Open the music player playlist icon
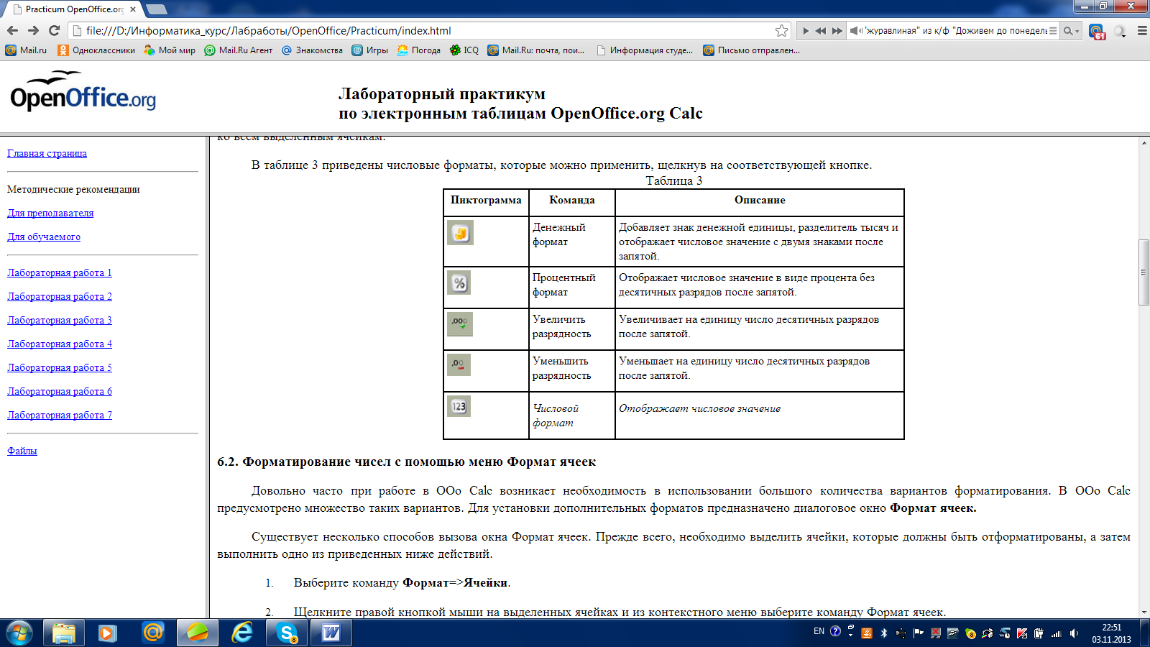The height and width of the screenshot is (647, 1150). [x=1053, y=31]
